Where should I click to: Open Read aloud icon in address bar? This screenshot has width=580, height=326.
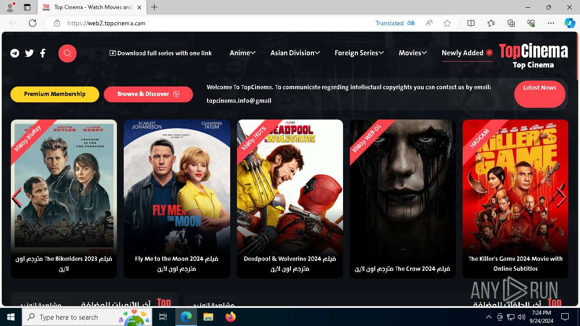coord(429,23)
